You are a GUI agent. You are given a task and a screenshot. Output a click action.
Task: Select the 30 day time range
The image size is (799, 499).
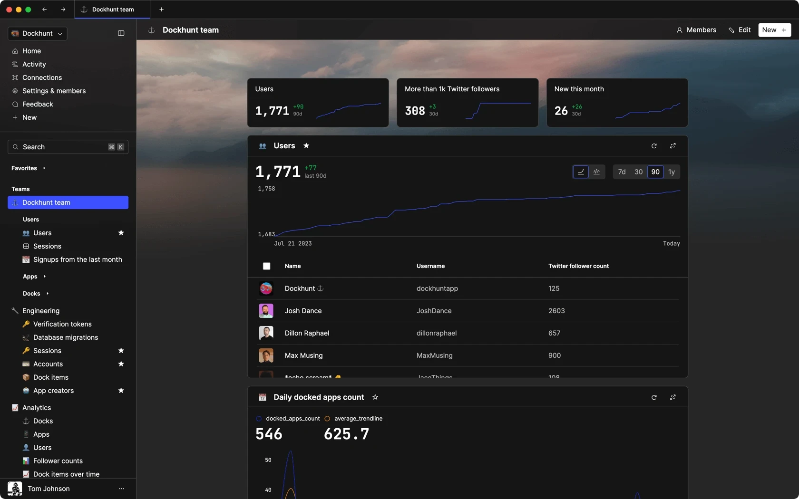point(638,172)
